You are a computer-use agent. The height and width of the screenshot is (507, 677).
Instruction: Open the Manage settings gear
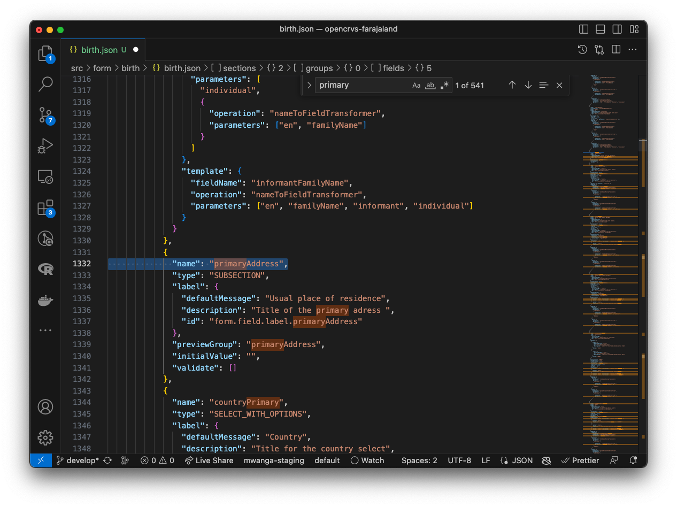pos(45,437)
